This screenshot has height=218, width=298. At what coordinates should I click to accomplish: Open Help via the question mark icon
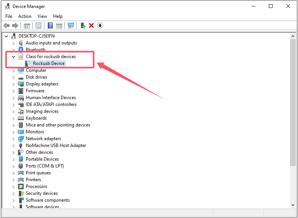[x=50, y=25]
